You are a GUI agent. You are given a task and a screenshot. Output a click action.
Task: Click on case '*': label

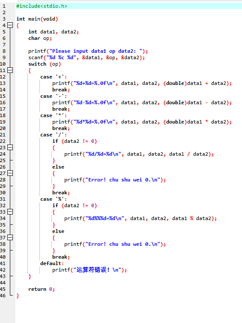coord(54,115)
